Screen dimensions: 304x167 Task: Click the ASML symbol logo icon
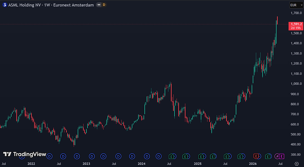pyautogui.click(x=5, y=5)
